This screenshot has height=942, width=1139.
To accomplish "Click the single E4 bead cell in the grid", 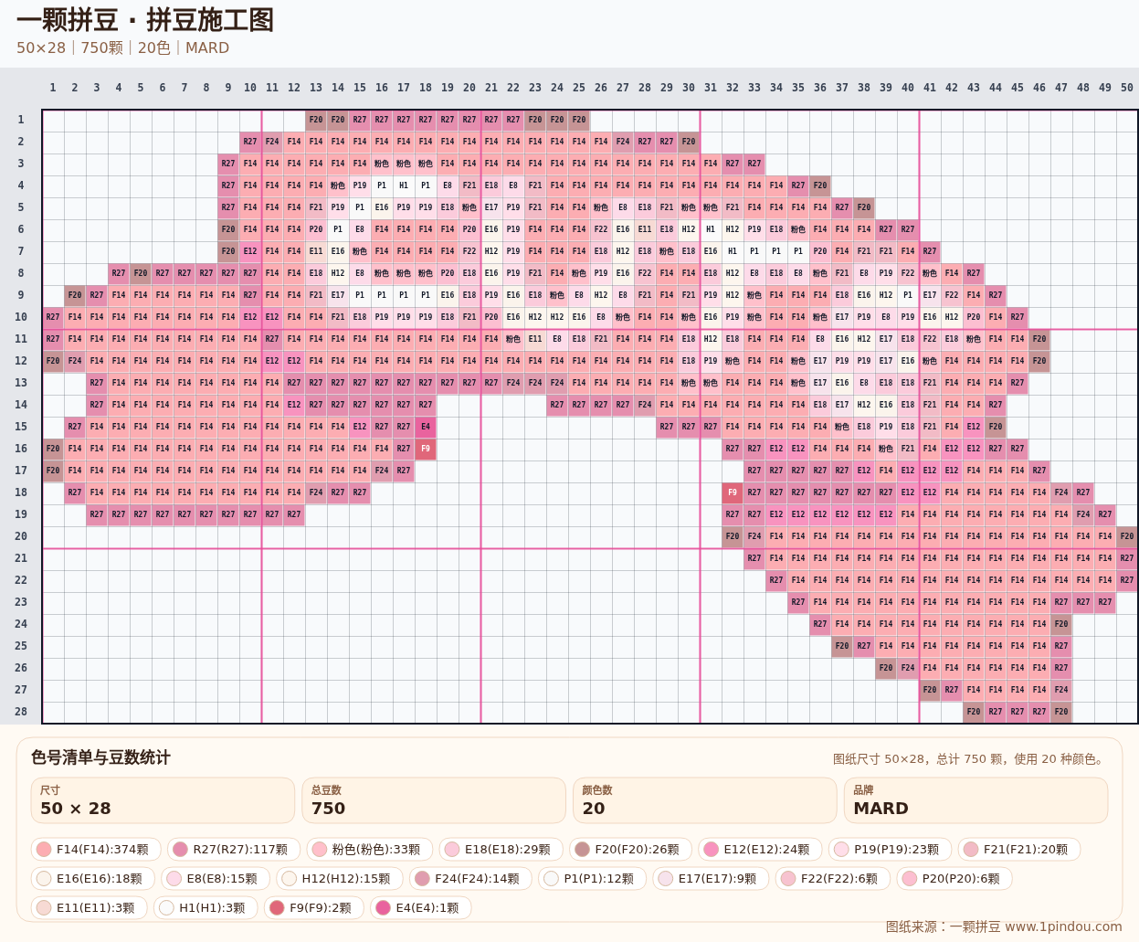I will pyautogui.click(x=426, y=427).
